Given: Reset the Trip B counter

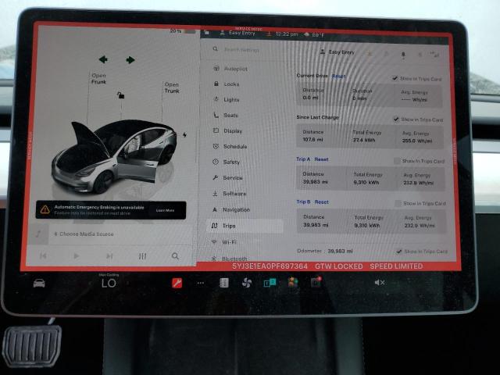Looking at the screenshot, I should pyautogui.click(x=322, y=202).
